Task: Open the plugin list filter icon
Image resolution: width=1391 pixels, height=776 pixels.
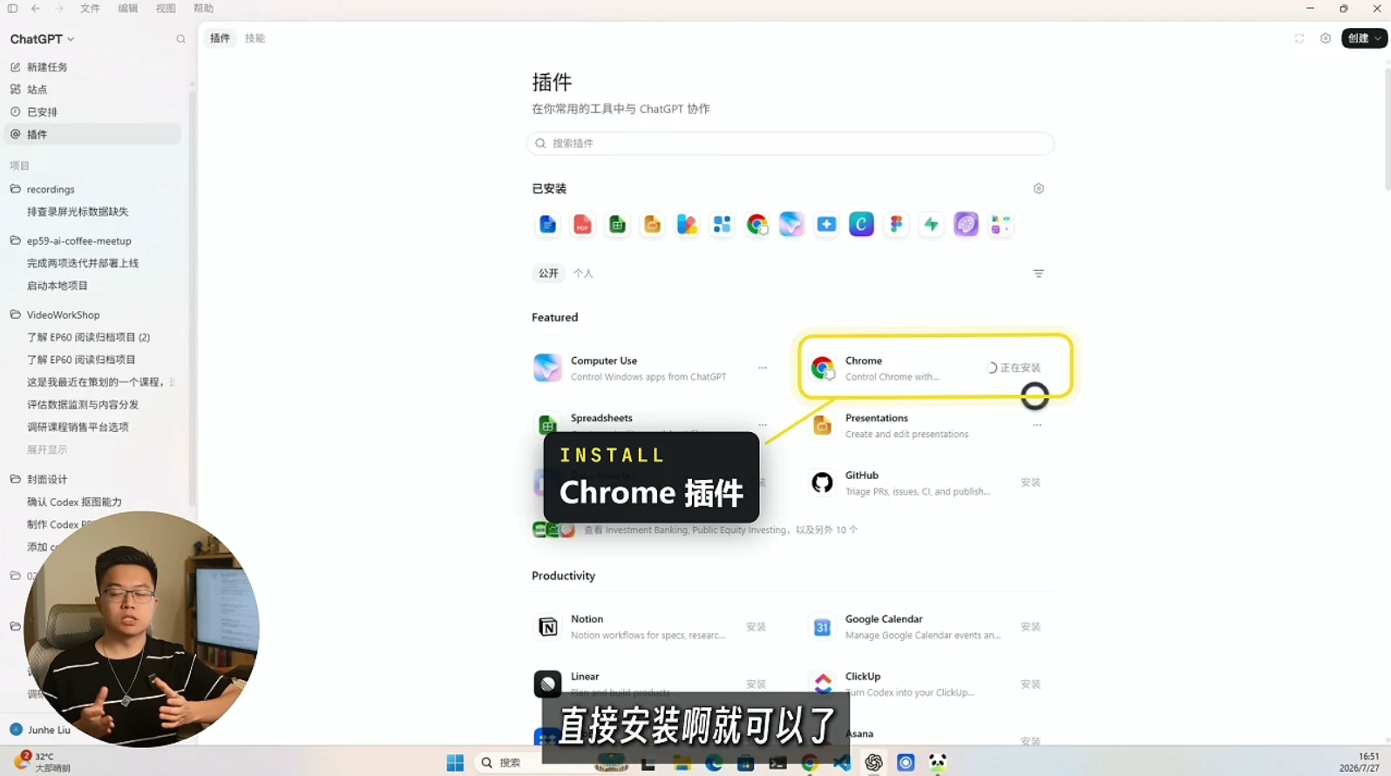Action: [1038, 273]
